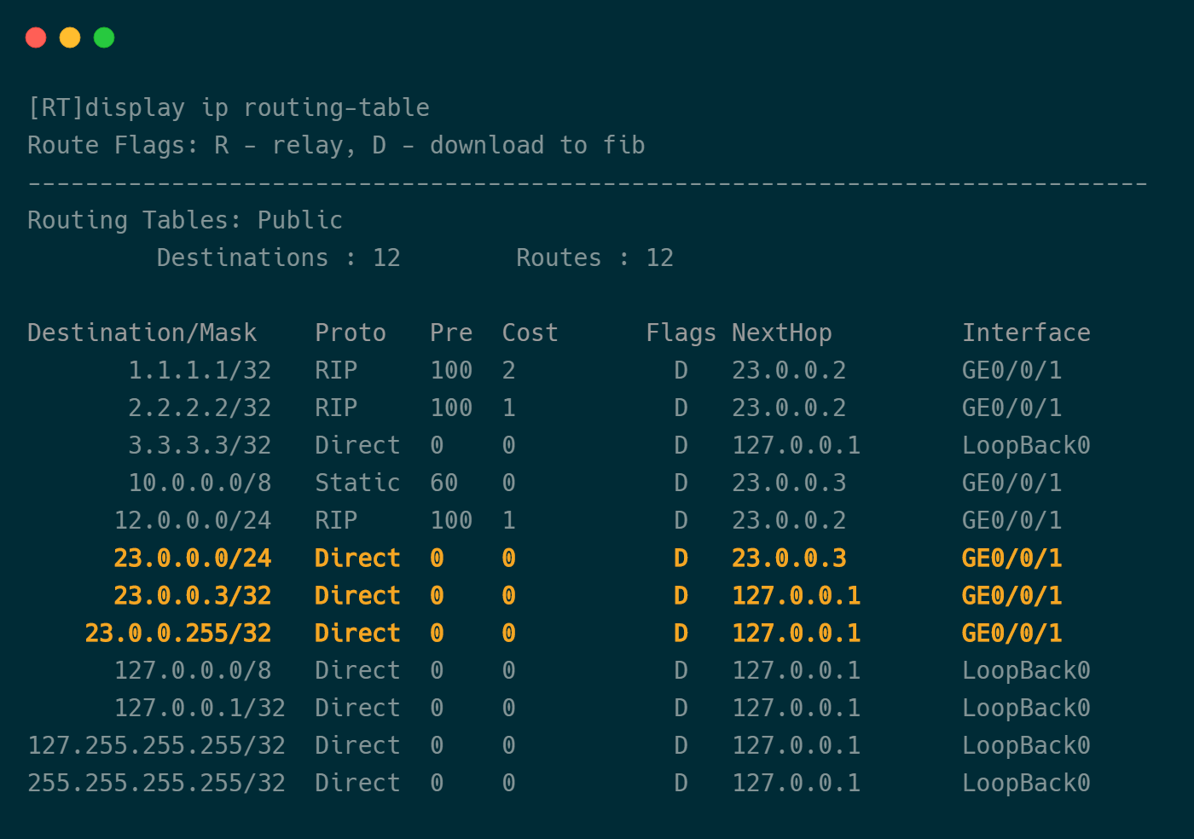Click the green maximize window button
The height and width of the screenshot is (839, 1194).
[x=104, y=38]
